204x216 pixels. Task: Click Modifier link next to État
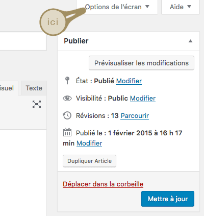click(x=129, y=81)
